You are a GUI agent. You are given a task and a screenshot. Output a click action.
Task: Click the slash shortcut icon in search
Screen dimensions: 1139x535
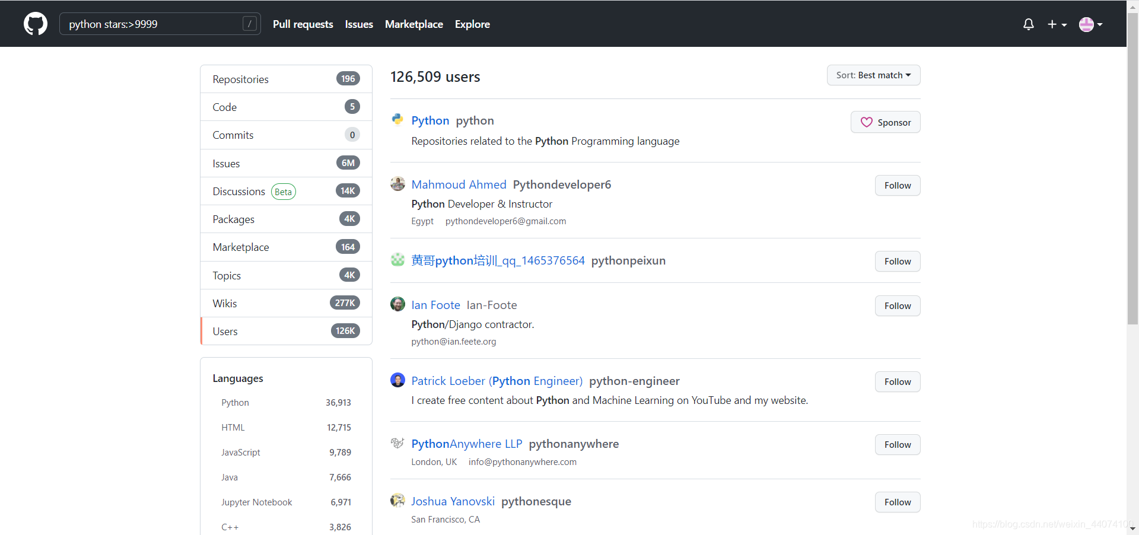(x=250, y=24)
